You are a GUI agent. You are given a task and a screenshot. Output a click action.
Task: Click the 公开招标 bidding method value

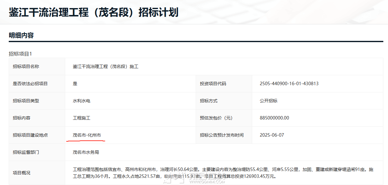(268, 101)
